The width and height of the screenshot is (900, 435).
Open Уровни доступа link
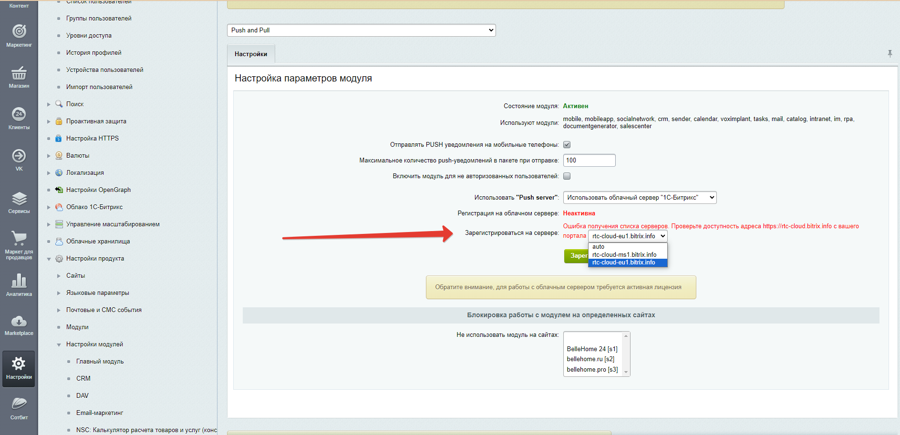point(89,35)
